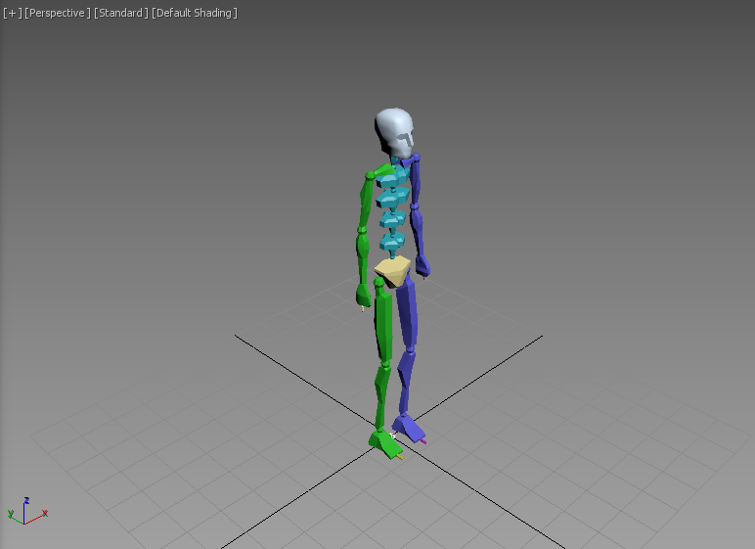Open the Perspective viewport view menu
The width and height of the screenshot is (755, 549).
pos(58,13)
